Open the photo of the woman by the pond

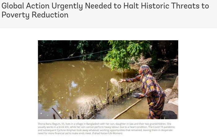108,80
